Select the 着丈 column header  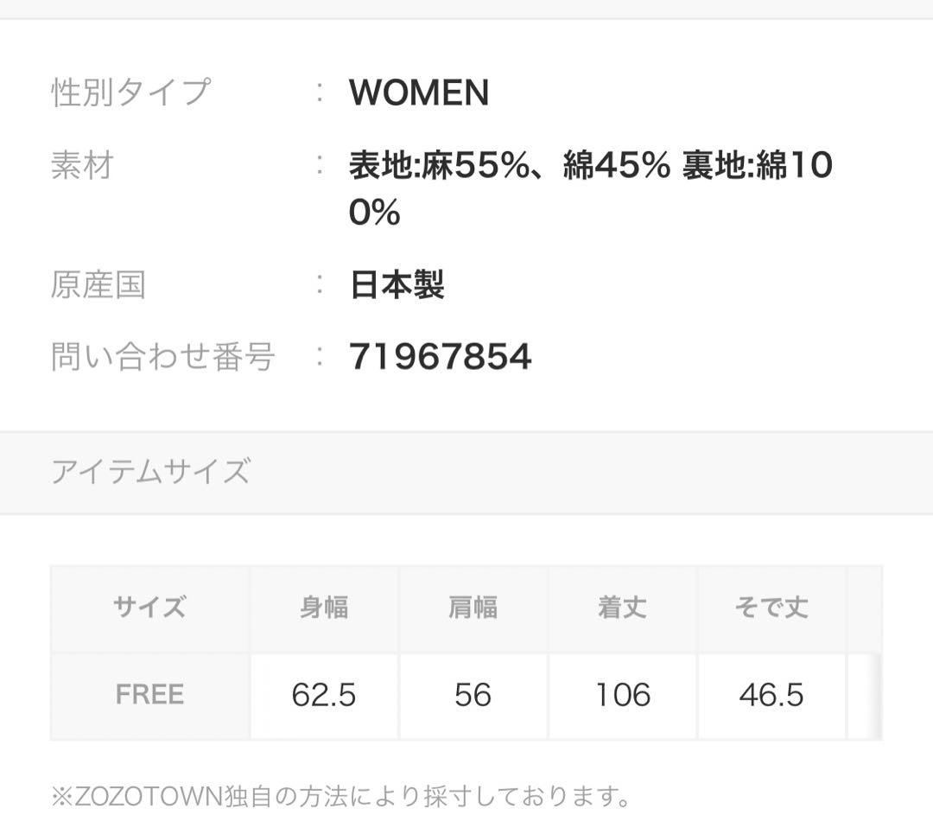click(x=622, y=608)
